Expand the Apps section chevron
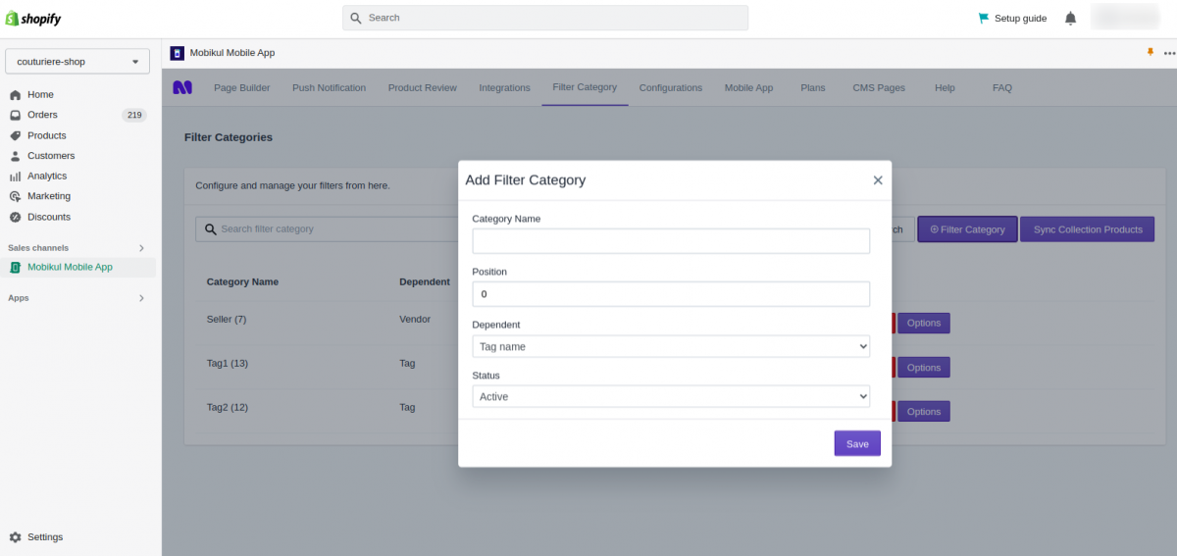 point(140,298)
